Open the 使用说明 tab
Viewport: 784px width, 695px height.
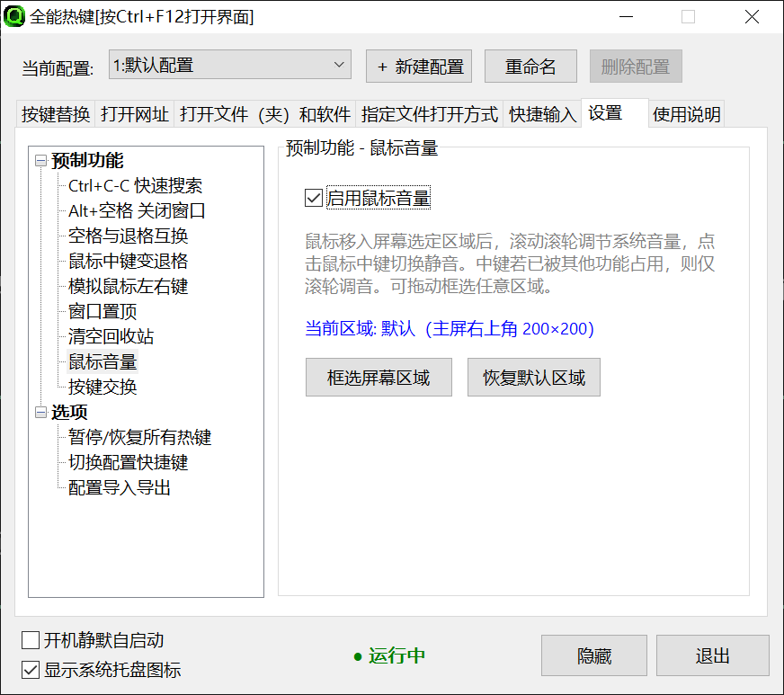coord(687,114)
